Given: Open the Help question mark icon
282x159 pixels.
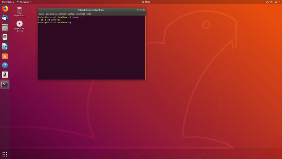Looking at the screenshot, I should point(5,65).
